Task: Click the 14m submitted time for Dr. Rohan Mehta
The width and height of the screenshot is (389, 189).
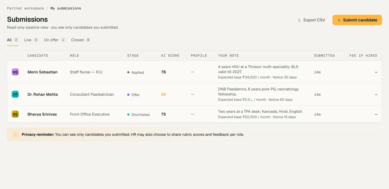Action: point(317,94)
